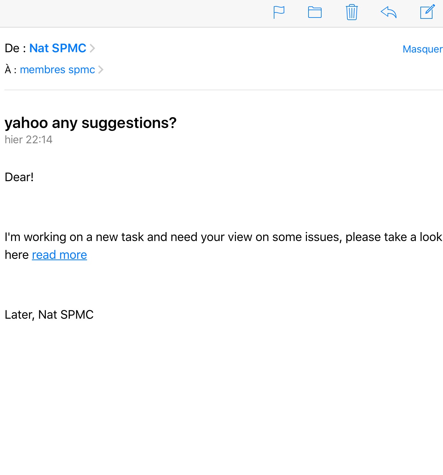
Task: Click the 'De :' sender label
Action: [15, 48]
